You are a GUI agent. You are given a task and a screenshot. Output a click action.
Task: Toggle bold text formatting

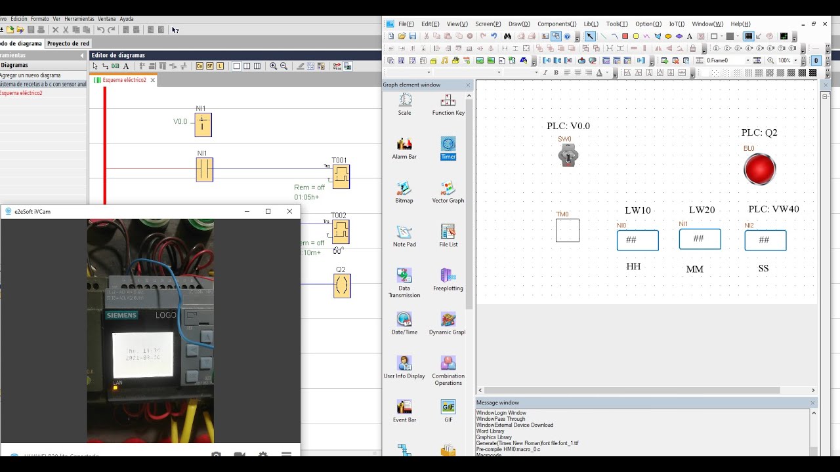point(556,72)
